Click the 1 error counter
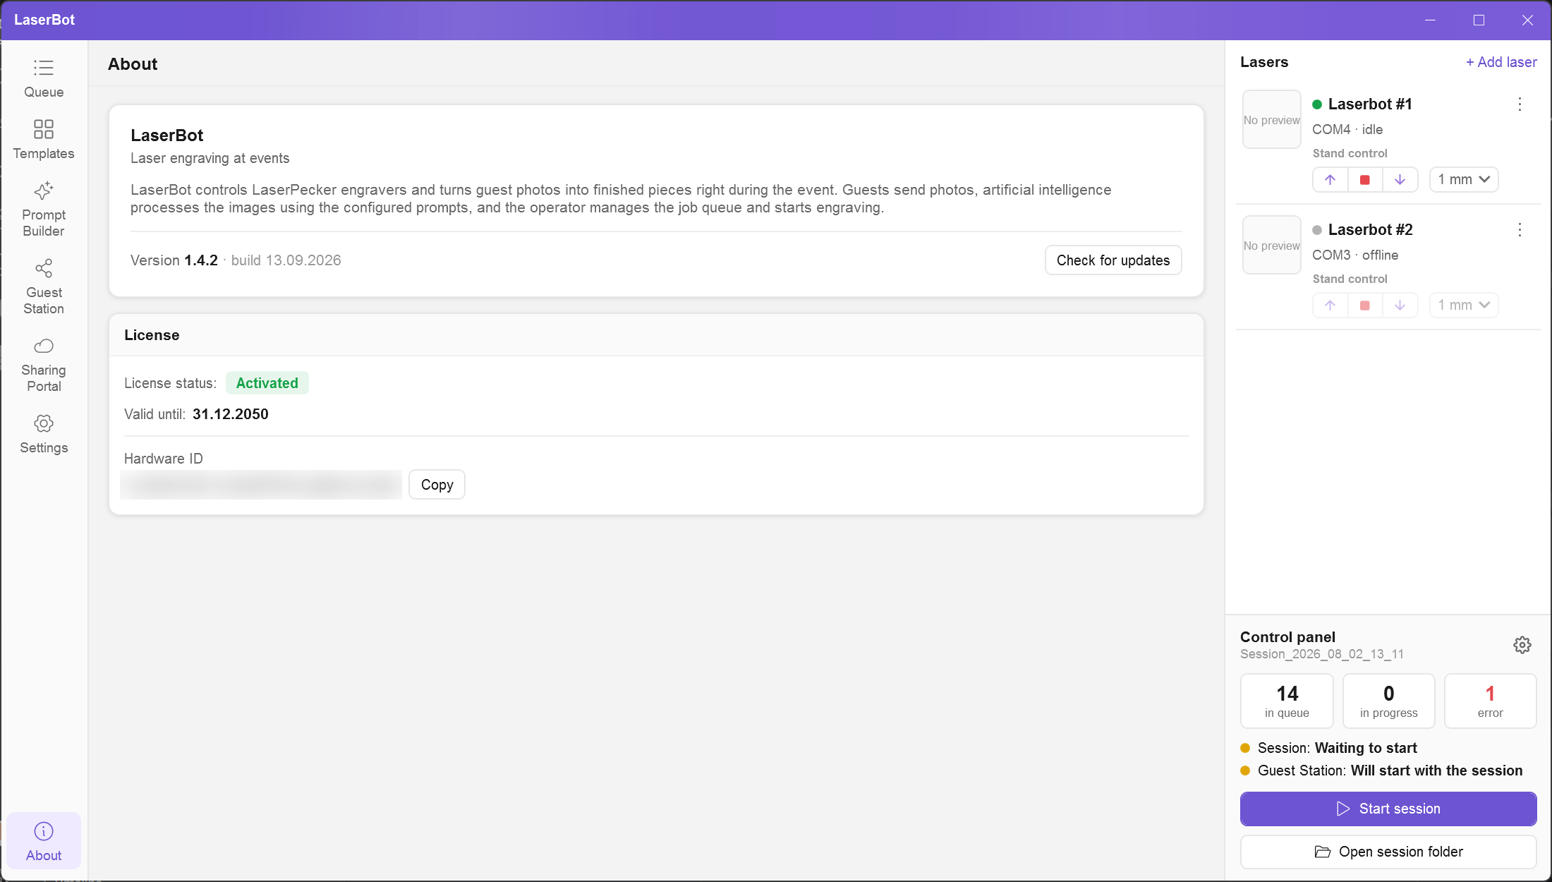The height and width of the screenshot is (882, 1552). (x=1490, y=701)
